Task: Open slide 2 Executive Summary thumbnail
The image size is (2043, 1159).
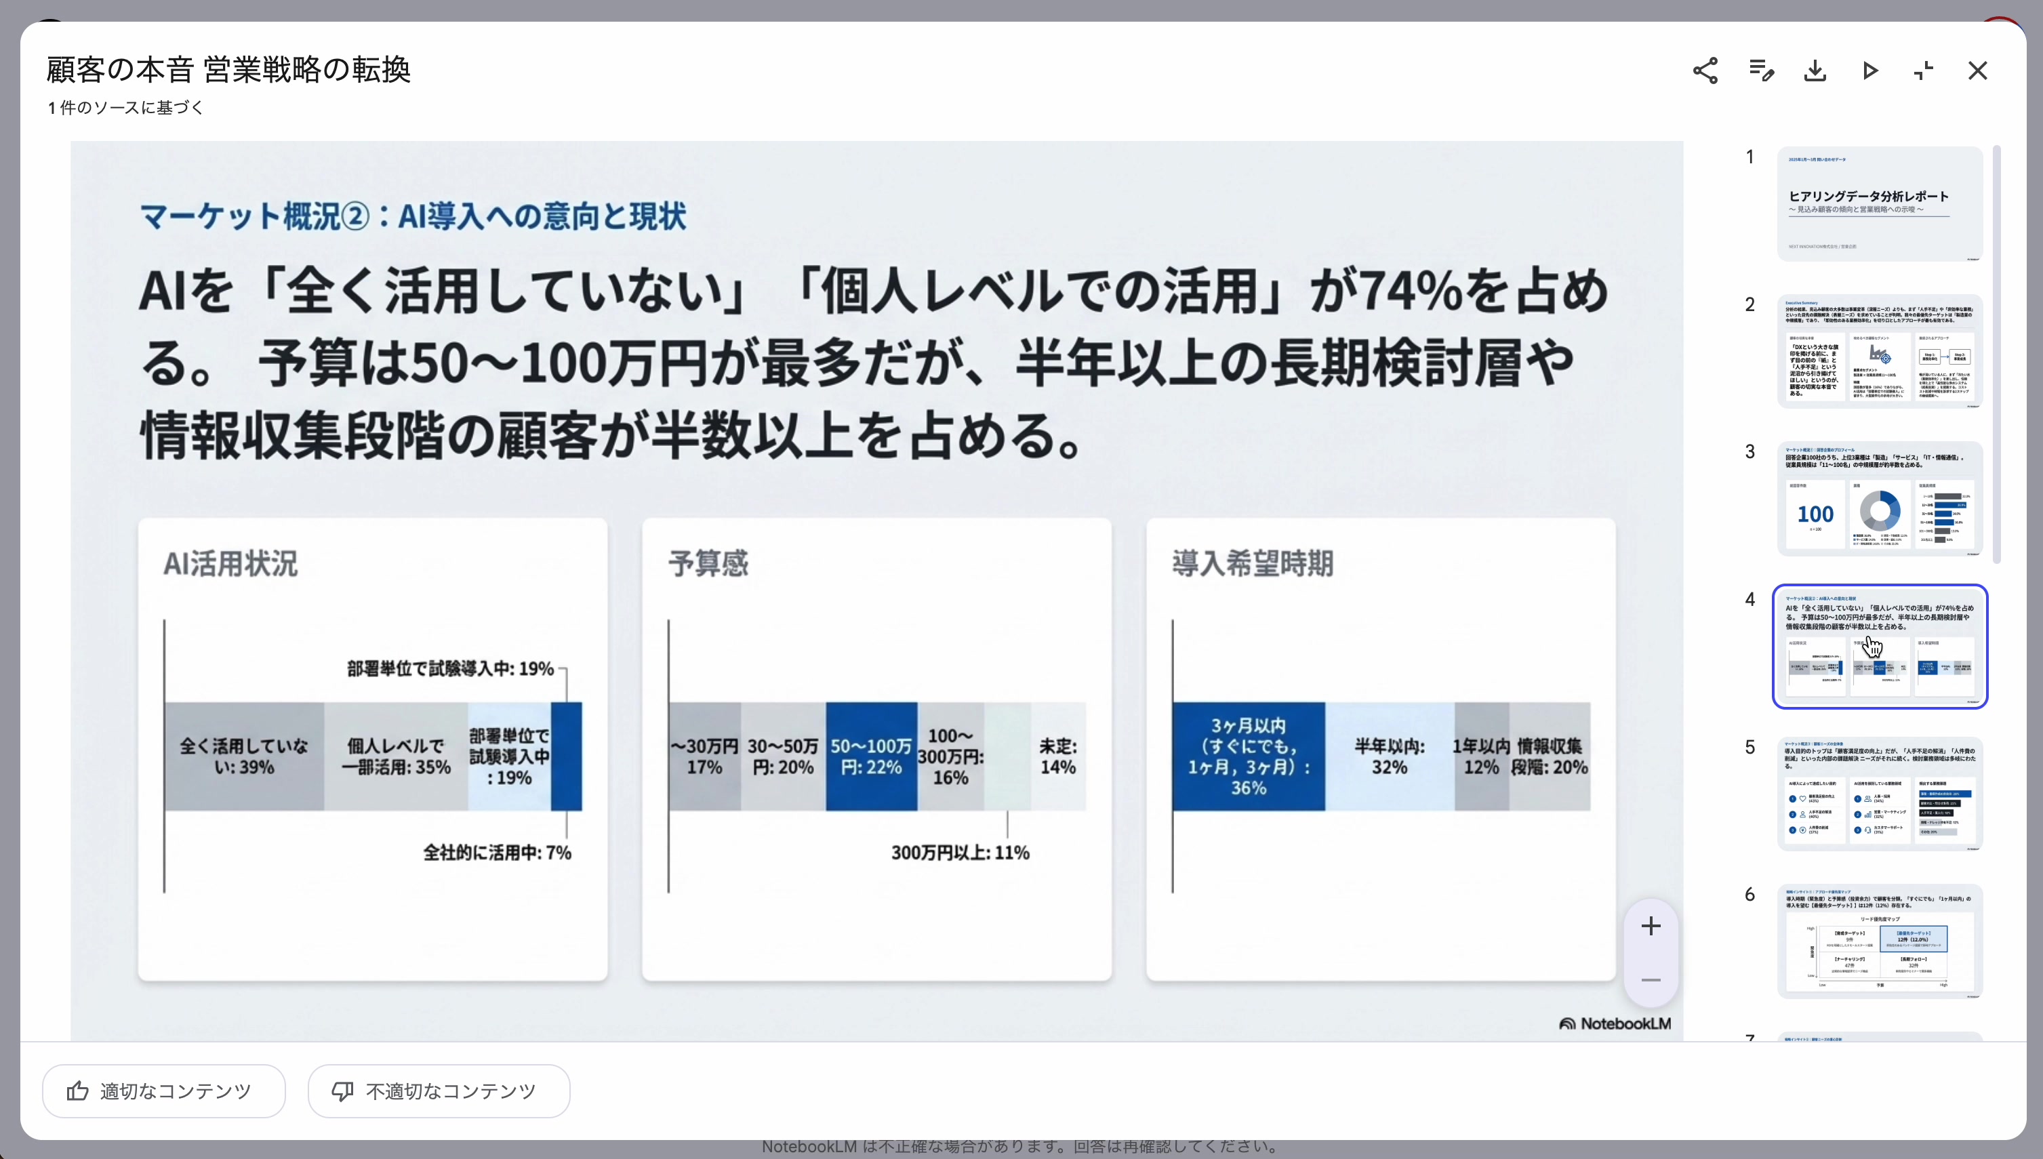Action: click(x=1879, y=351)
